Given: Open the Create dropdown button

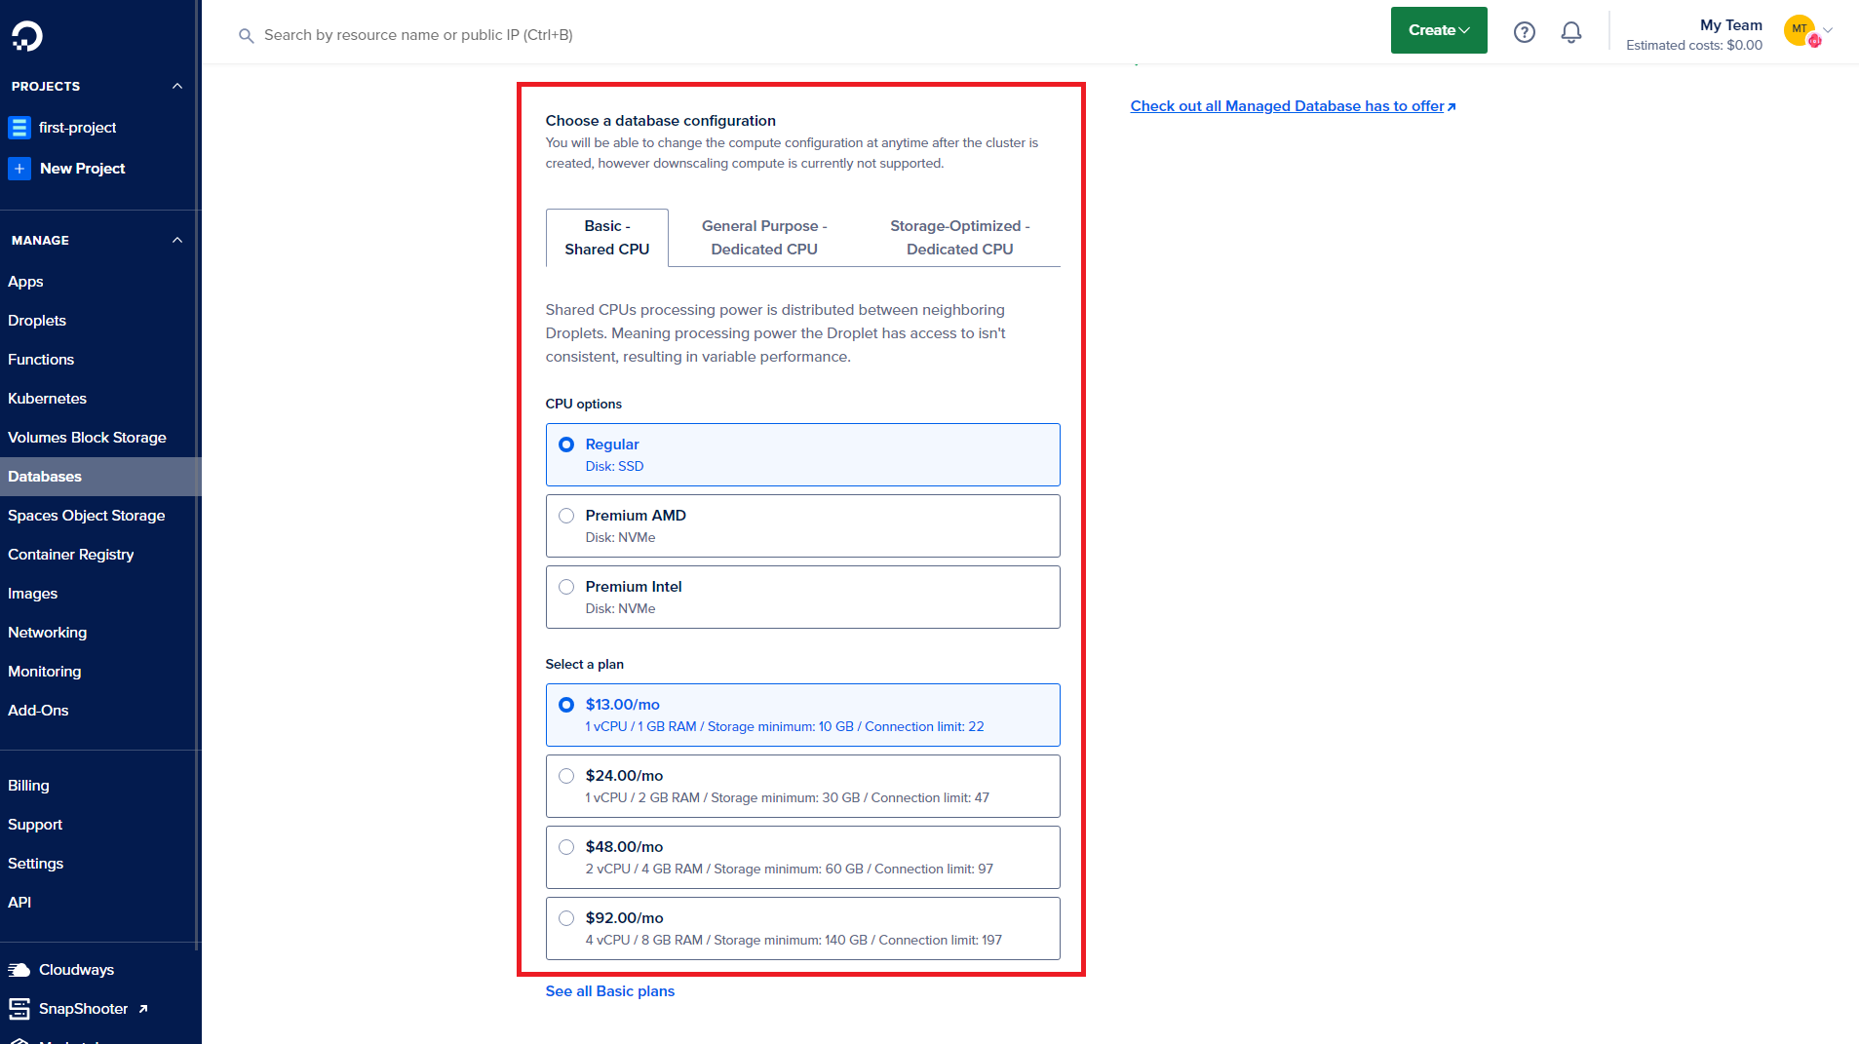Looking at the screenshot, I should pos(1438,30).
